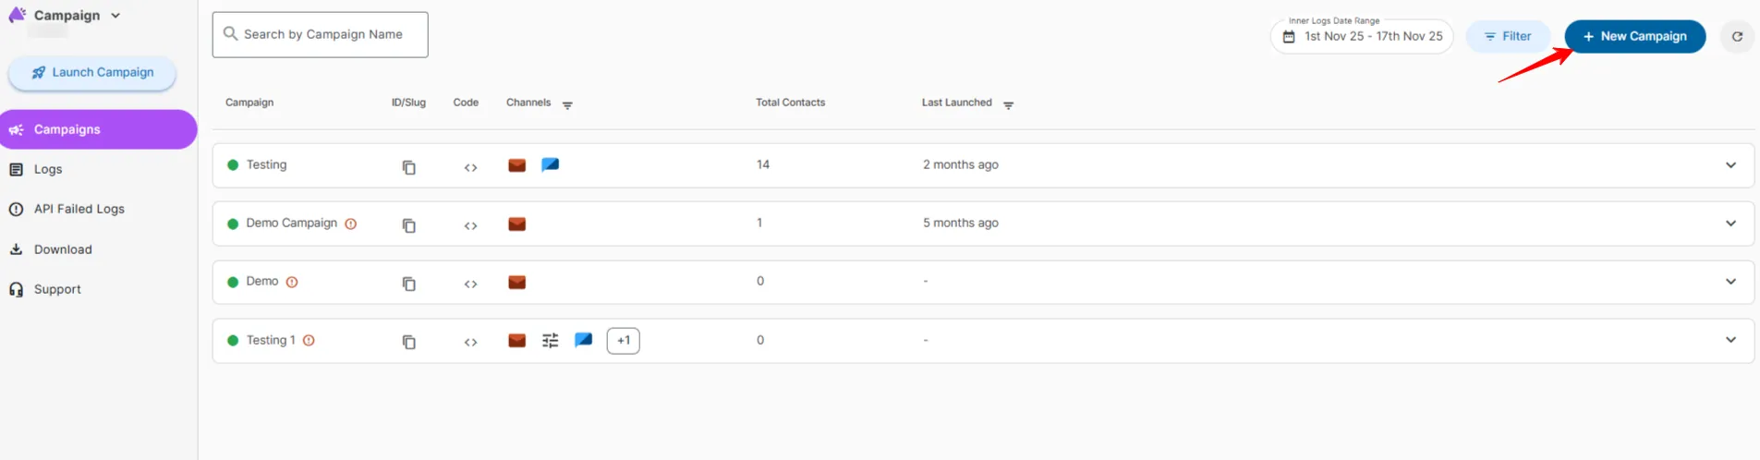The image size is (1760, 460).
Task: Expand the Demo campaign row
Action: point(1730,282)
